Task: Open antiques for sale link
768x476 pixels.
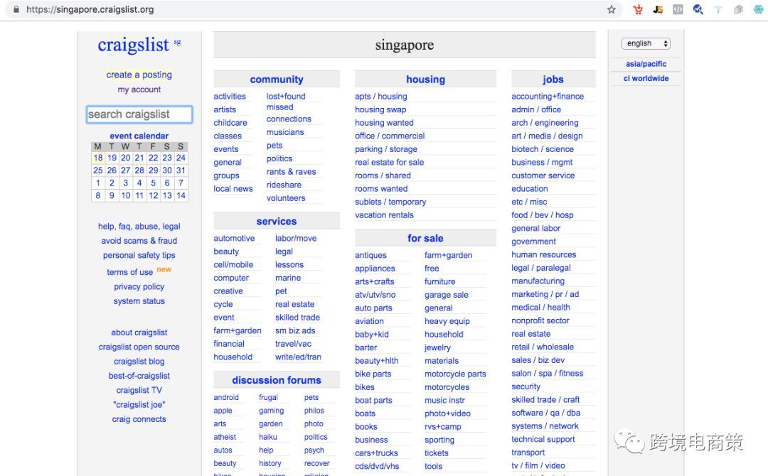Action: click(370, 255)
